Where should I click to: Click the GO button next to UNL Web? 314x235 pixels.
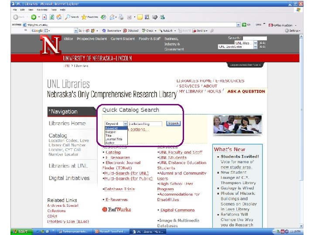click(x=263, y=43)
